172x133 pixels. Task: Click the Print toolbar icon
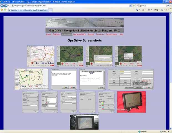[x=149, y=10]
